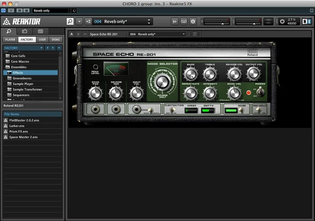Click the Mode Selector rotary knob
This screenshot has width=315, height=221.
pos(163,81)
